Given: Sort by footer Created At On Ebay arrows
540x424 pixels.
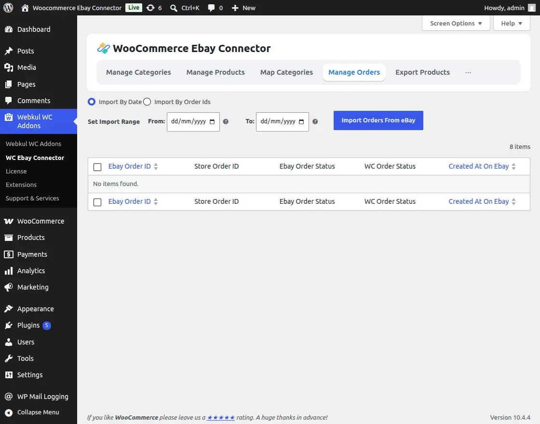Looking at the screenshot, I should pos(513,202).
